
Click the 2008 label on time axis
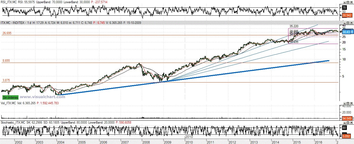point(146,142)
